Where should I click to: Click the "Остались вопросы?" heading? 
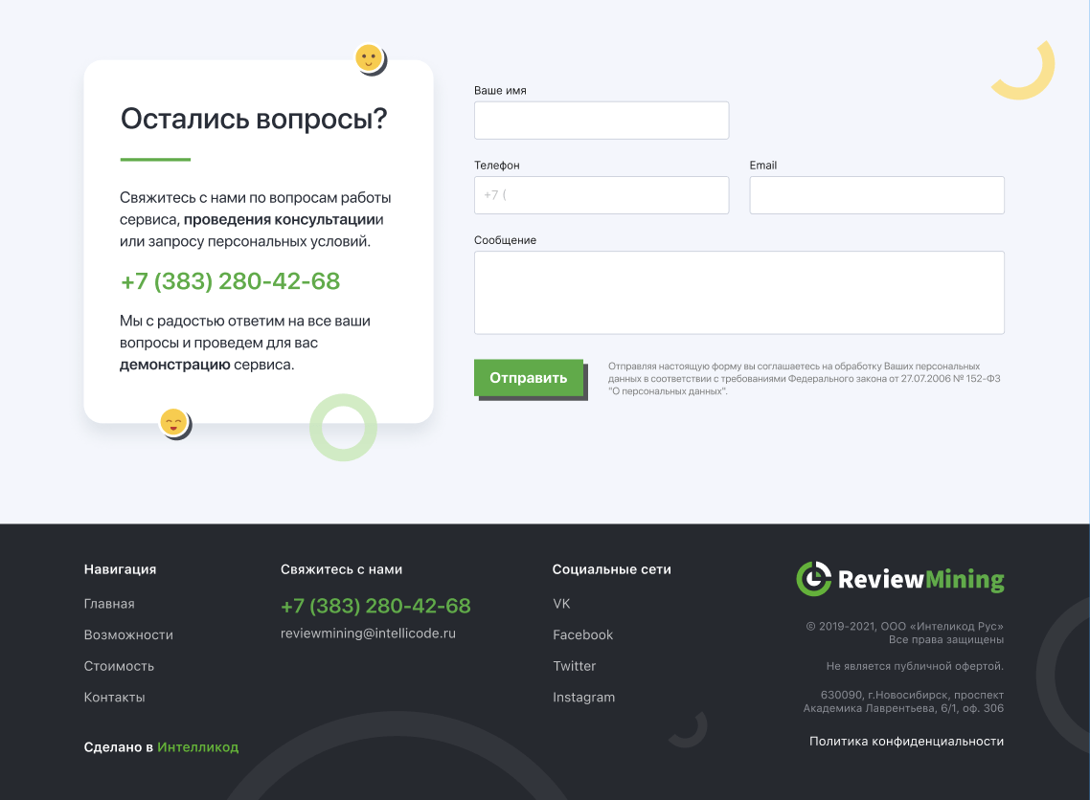coord(254,119)
